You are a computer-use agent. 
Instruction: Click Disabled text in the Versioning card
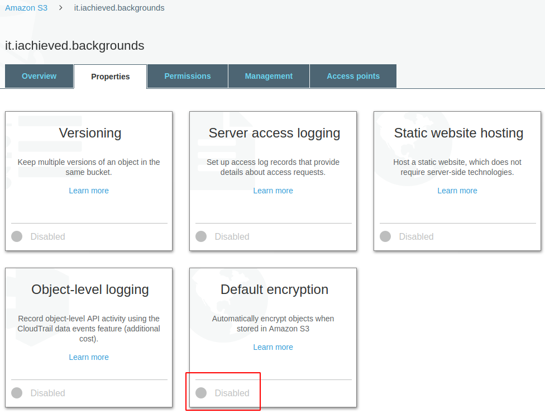(x=47, y=236)
